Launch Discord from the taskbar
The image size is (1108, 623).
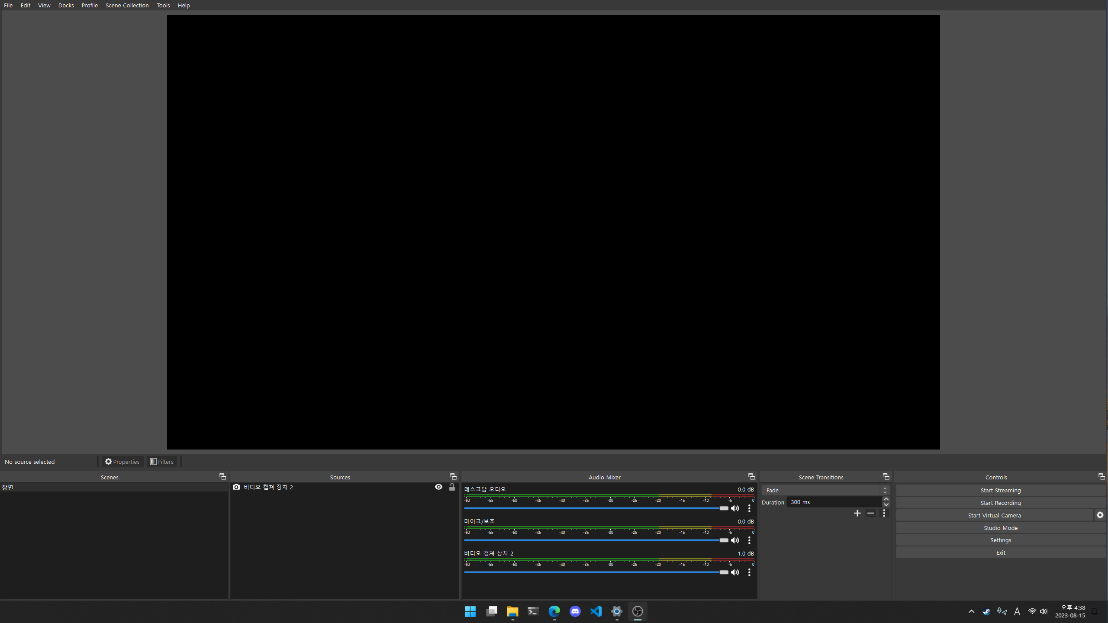pyautogui.click(x=575, y=611)
